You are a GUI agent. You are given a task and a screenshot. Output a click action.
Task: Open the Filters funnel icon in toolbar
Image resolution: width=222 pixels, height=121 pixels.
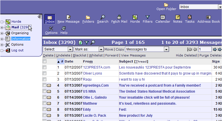(x=147, y=17)
